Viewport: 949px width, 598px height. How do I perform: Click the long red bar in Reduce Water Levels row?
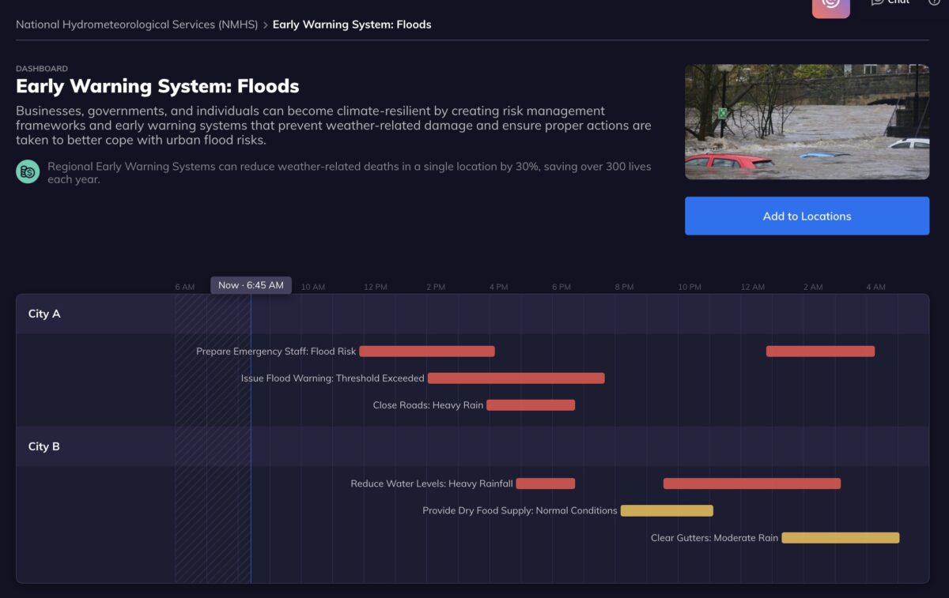751,483
